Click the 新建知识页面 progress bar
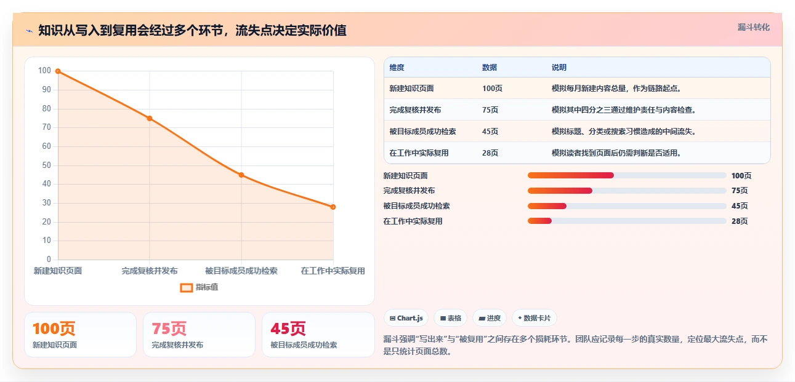Viewport: 795px width, 382px height. click(x=627, y=175)
